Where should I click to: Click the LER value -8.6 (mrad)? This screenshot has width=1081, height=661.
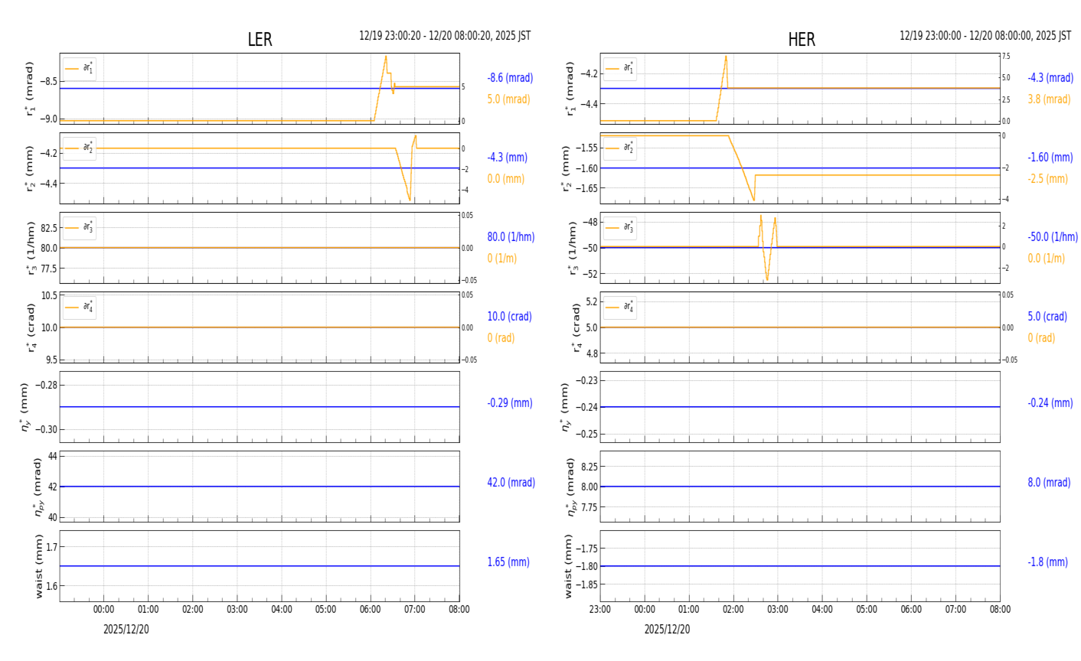point(510,78)
